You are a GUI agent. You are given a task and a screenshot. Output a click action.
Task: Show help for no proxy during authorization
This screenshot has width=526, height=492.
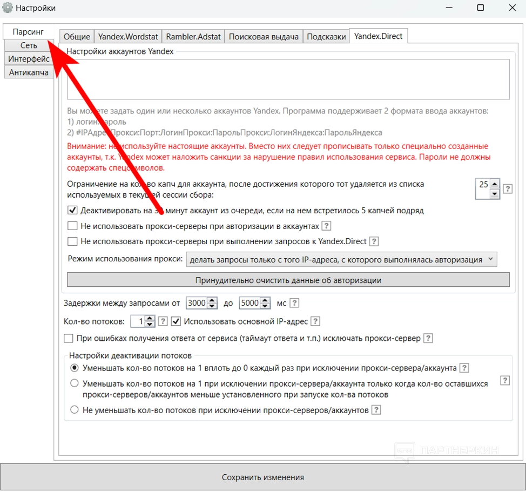click(x=326, y=226)
